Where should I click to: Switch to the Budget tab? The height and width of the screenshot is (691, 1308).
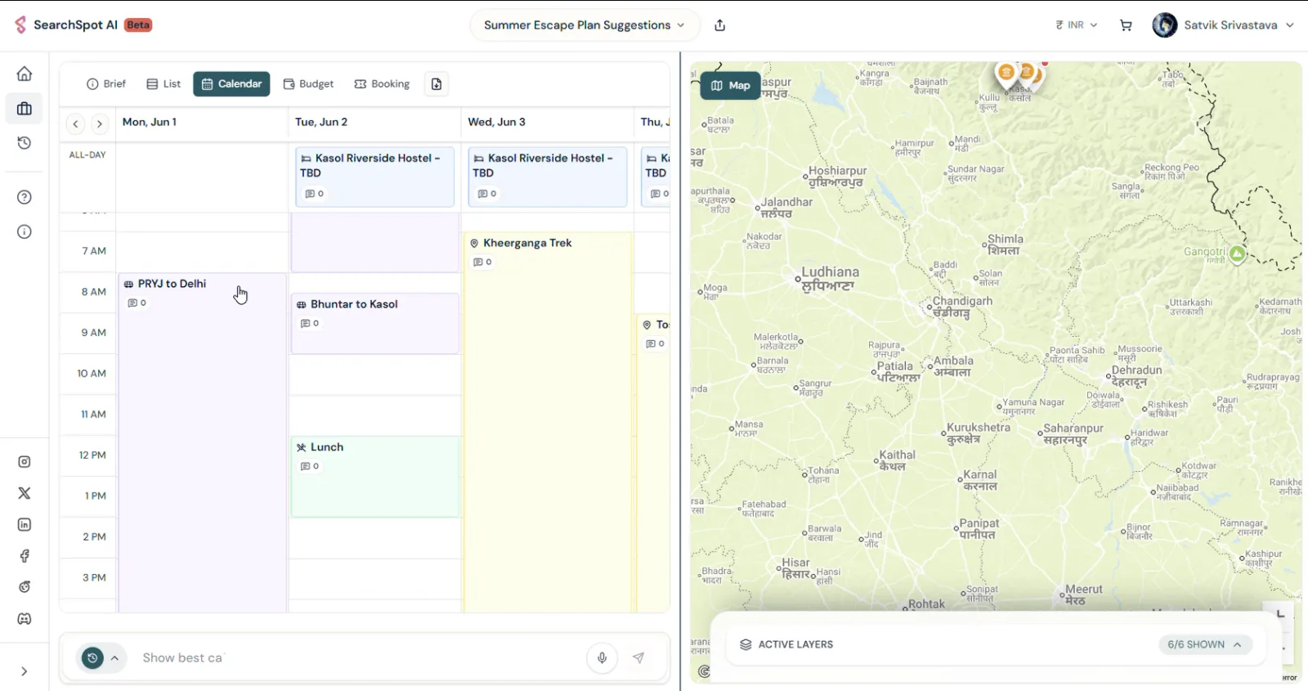point(308,84)
